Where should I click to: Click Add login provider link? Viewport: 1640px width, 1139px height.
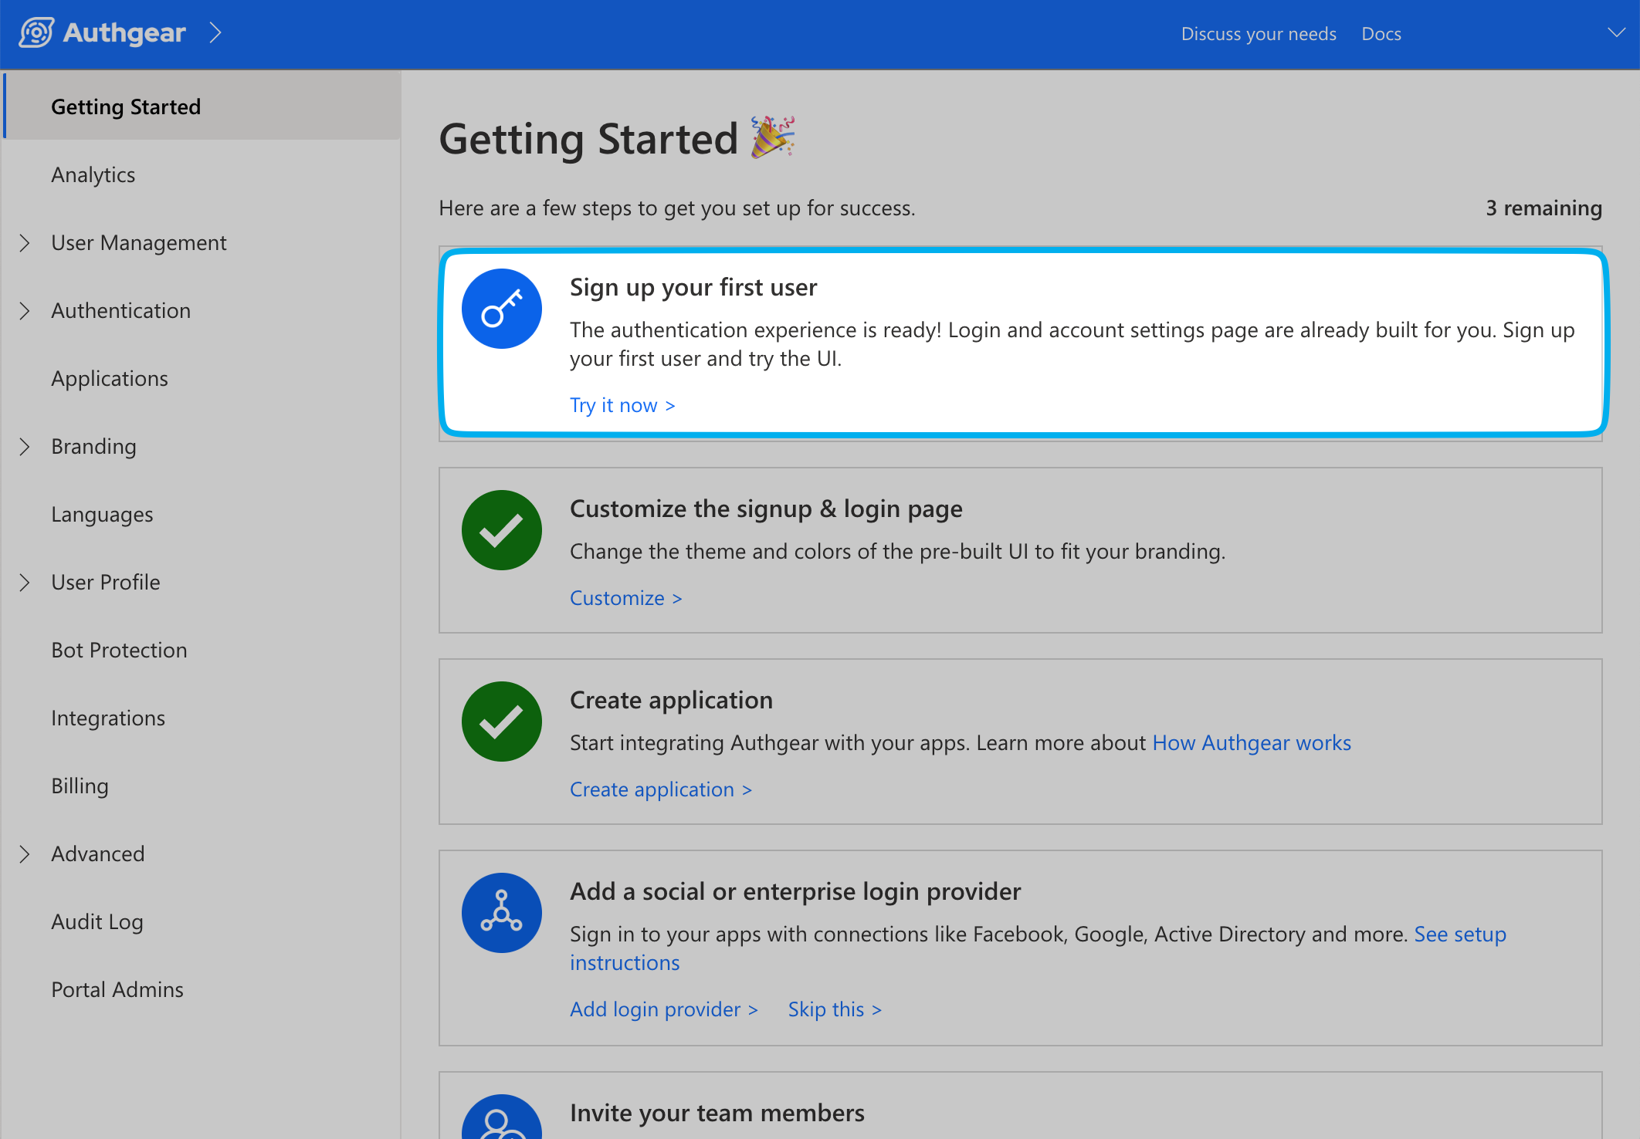click(663, 1009)
